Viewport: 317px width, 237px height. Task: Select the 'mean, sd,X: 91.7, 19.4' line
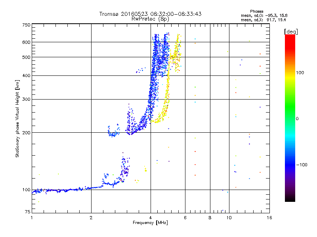(264, 20)
